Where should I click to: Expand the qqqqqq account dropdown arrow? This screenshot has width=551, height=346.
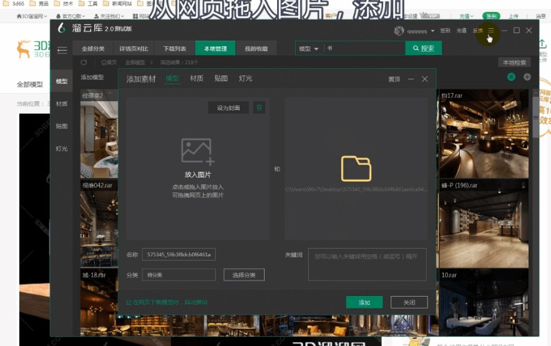coord(432,31)
